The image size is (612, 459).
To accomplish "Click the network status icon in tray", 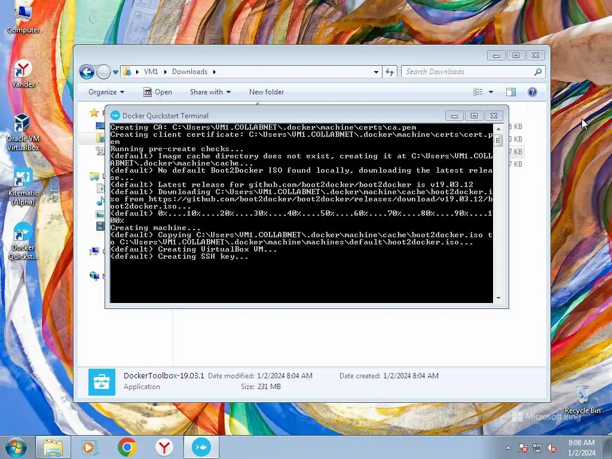I will tap(537, 448).
